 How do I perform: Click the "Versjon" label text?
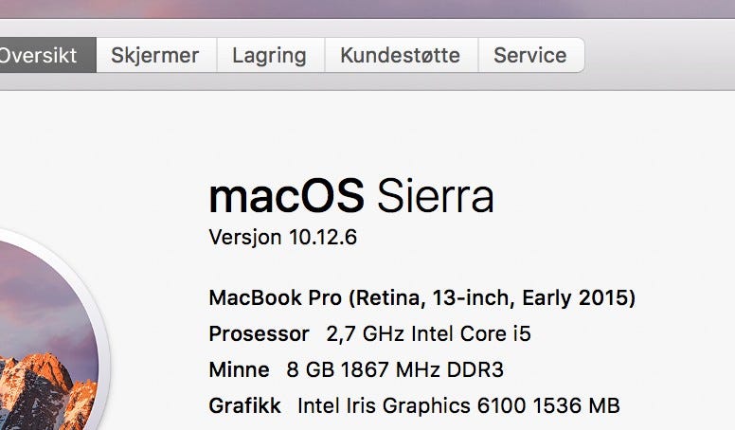click(244, 237)
